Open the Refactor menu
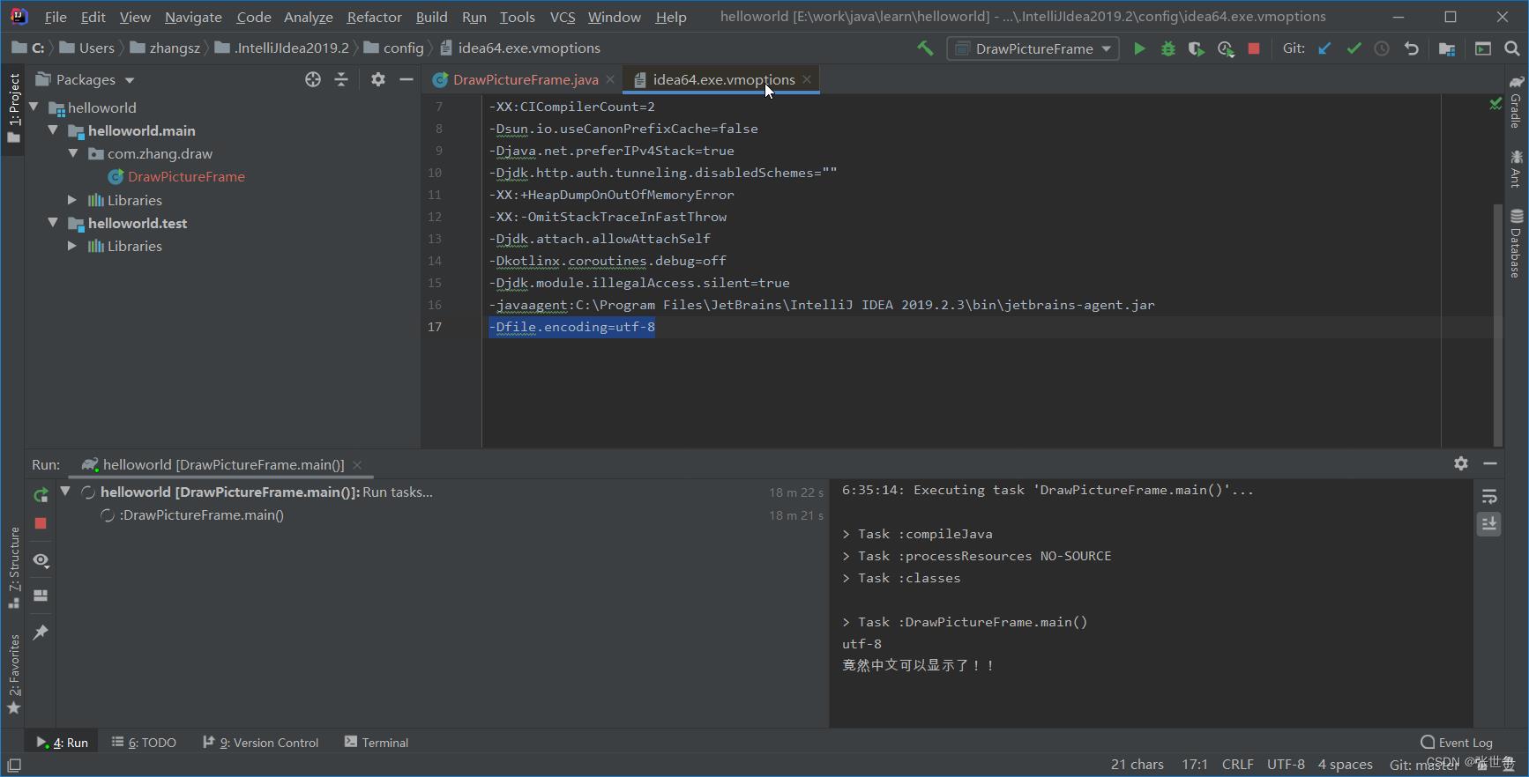Screen dimensions: 1529x777 pos(374,17)
